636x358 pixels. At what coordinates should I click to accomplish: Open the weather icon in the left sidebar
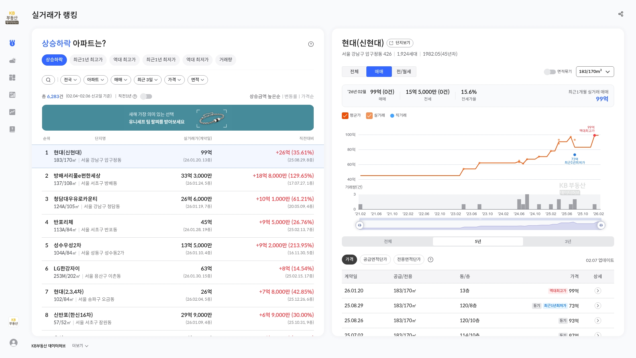click(12, 60)
